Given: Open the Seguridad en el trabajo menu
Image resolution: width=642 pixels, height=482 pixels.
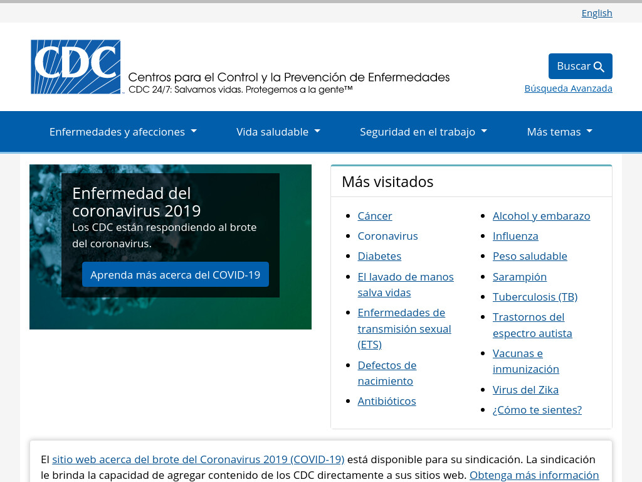Looking at the screenshot, I should click(x=423, y=132).
